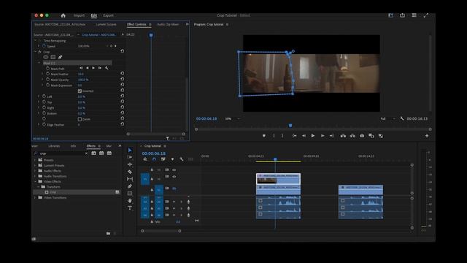Toggle animation stopwatch for Mask Feather
The image size is (467, 263).
pos(47,74)
